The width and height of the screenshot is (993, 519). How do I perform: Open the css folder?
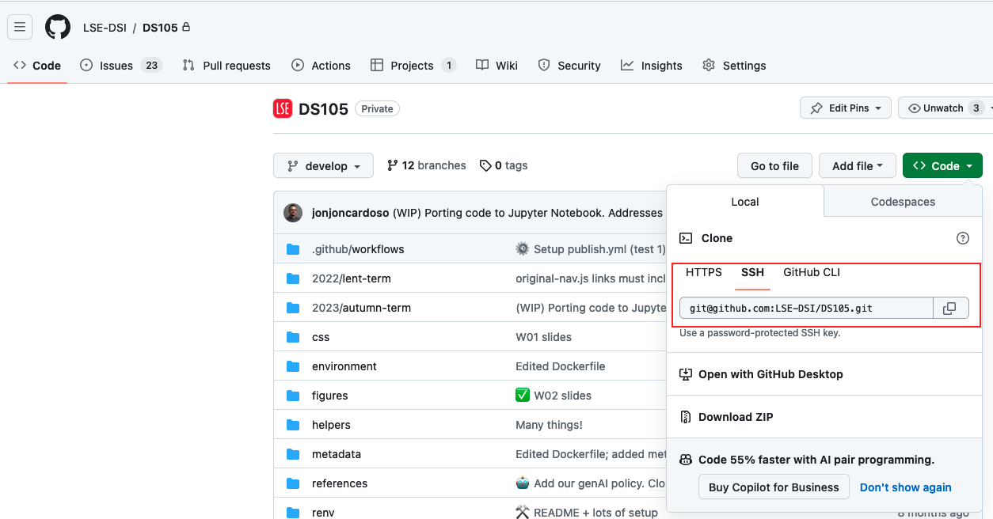tap(321, 337)
